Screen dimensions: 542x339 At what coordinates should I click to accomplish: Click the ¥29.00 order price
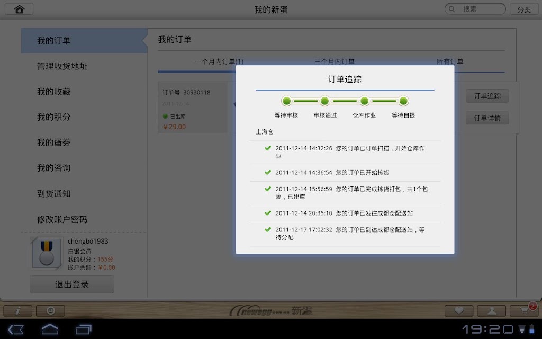click(x=174, y=127)
